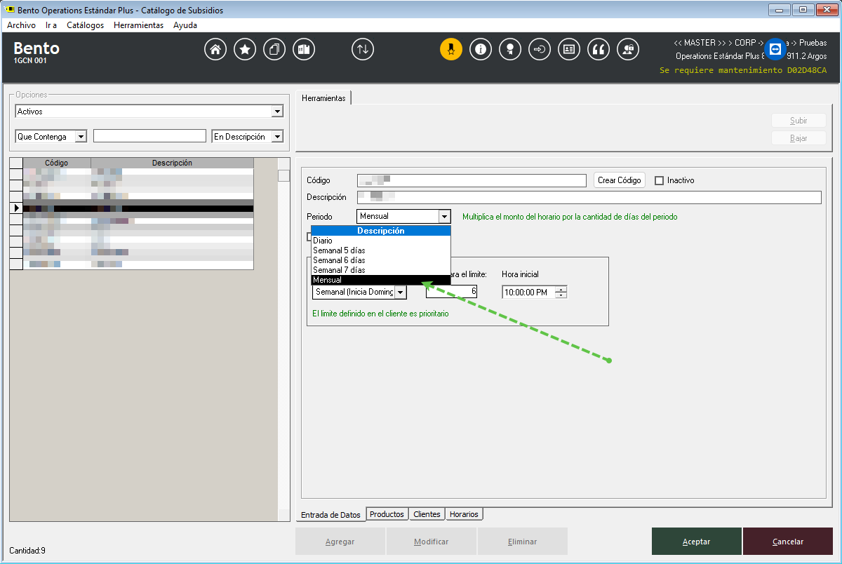Toggle the Inactivo checkbox

(x=659, y=180)
